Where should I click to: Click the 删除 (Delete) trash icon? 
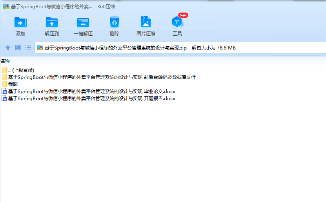114,22
